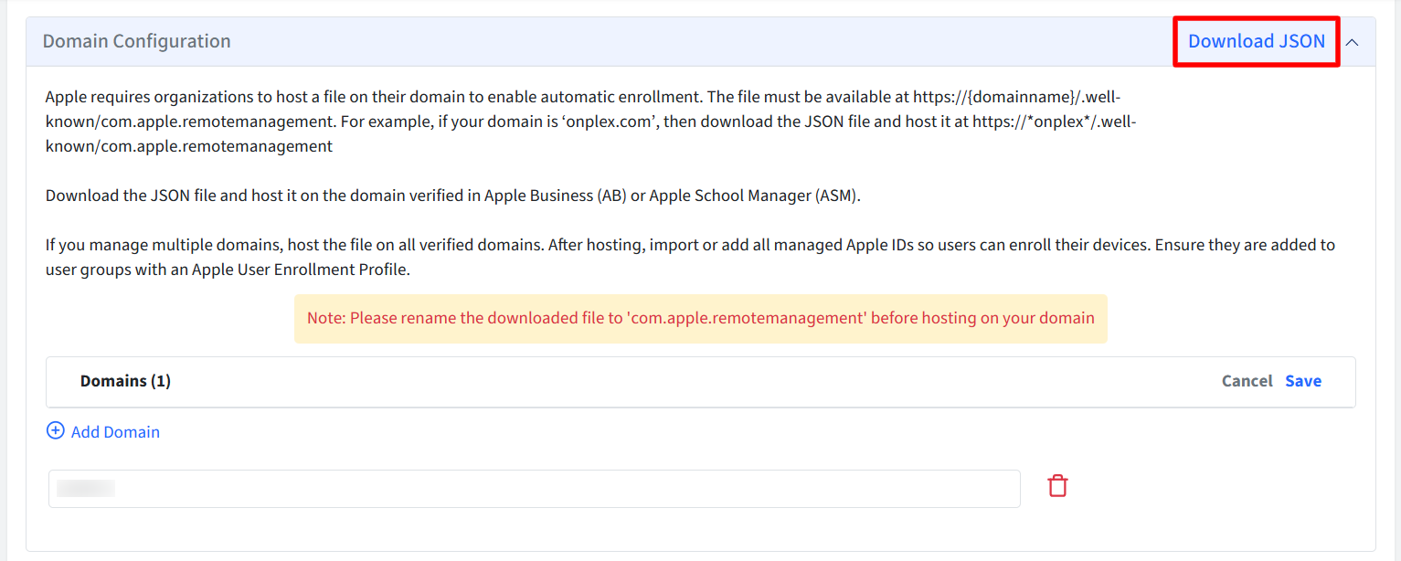Image resolution: width=1401 pixels, height=561 pixels.
Task: Click the 'If you manage multiple domains' paragraph
Action: [690, 258]
